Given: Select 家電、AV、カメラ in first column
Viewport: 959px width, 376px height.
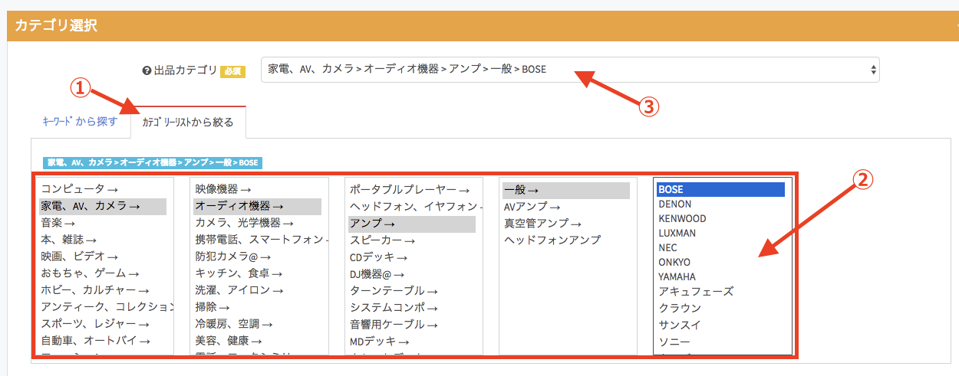Looking at the screenshot, I should (91, 205).
